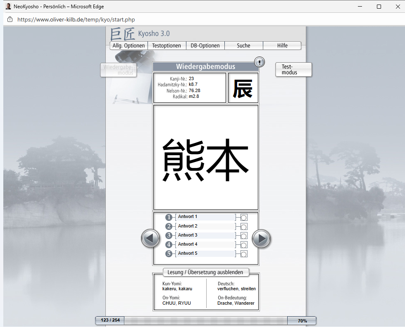Switch to Testmodus

[293, 69]
